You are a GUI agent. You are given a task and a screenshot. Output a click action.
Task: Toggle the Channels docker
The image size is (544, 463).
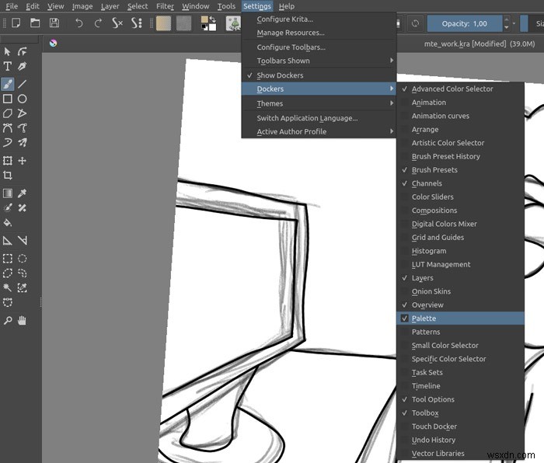(x=460, y=183)
